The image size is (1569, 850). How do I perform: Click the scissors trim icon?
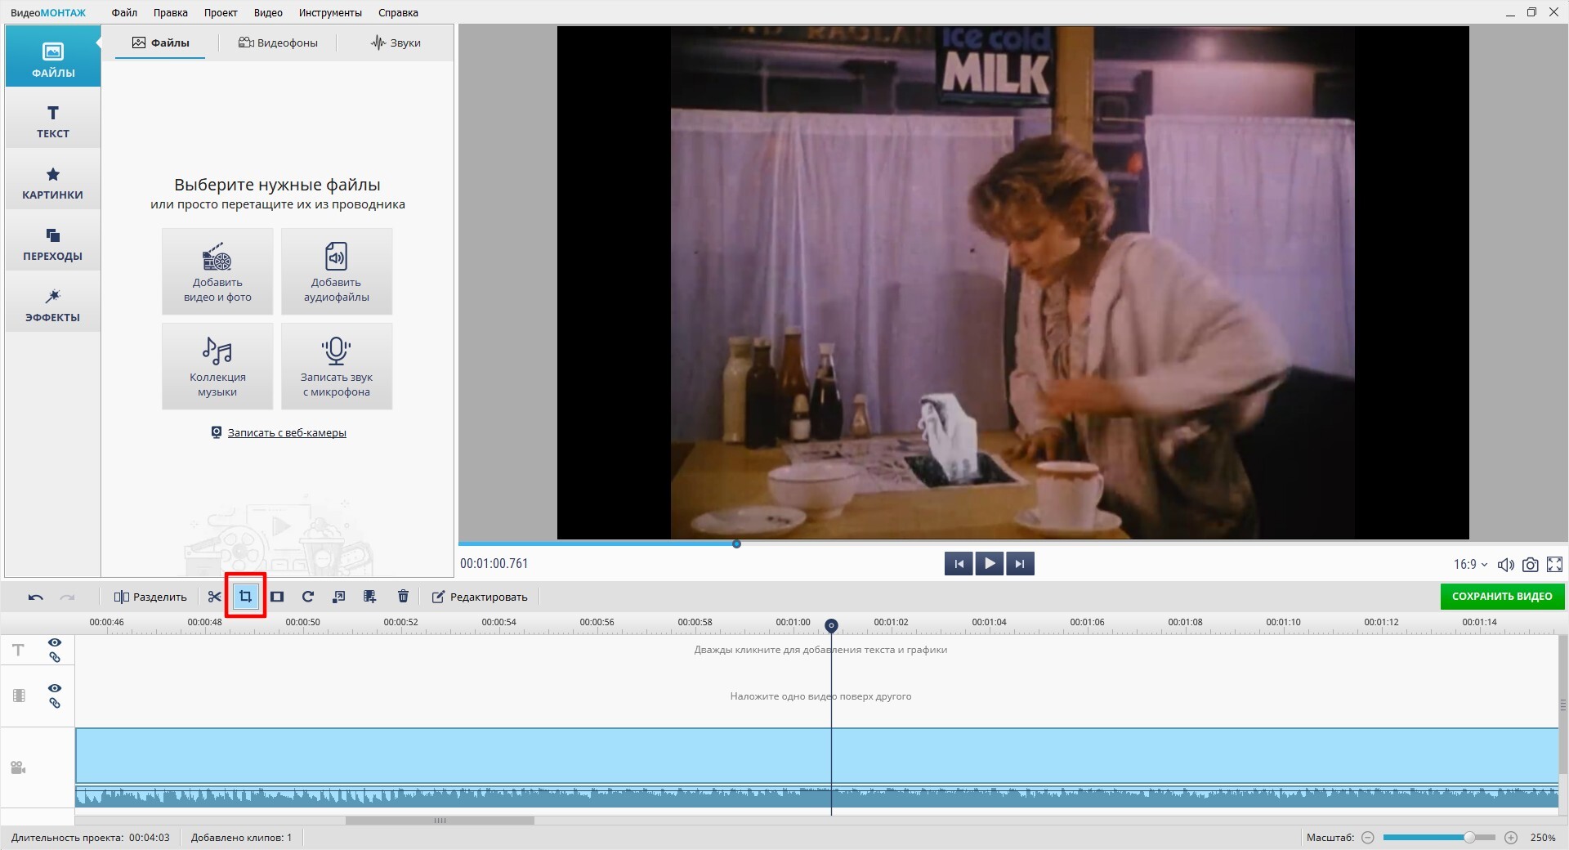(x=214, y=597)
